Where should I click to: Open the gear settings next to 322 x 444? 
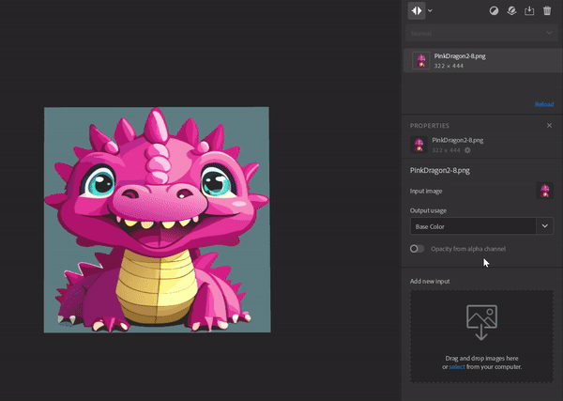click(x=467, y=150)
